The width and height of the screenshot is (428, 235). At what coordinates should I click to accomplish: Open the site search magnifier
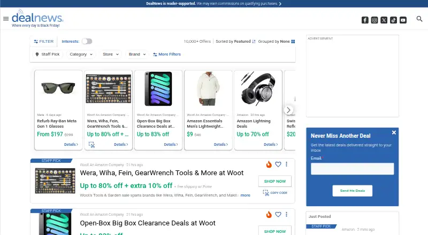[x=419, y=19]
